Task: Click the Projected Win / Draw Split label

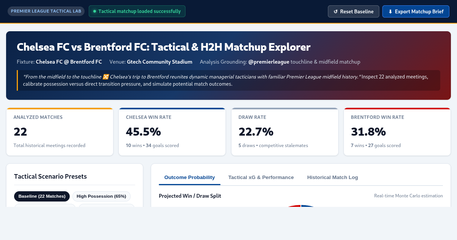Action: (190, 196)
